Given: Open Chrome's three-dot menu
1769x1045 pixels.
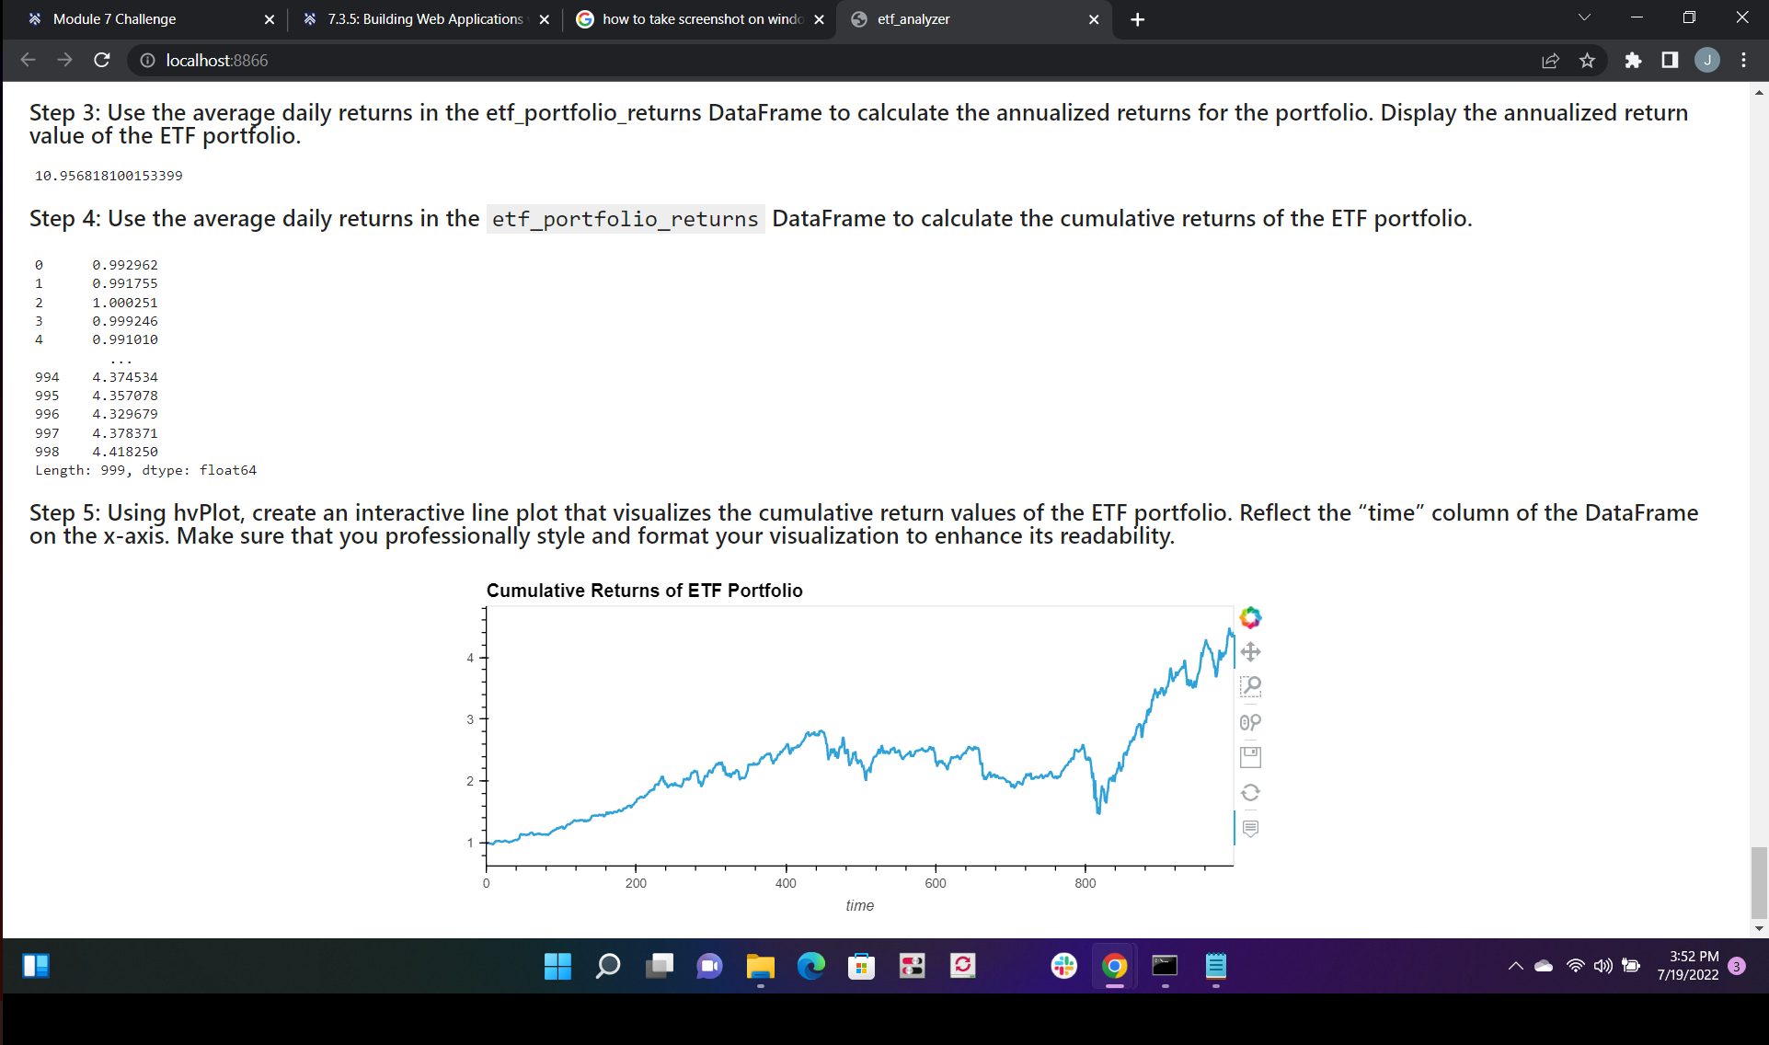Looking at the screenshot, I should tap(1743, 61).
